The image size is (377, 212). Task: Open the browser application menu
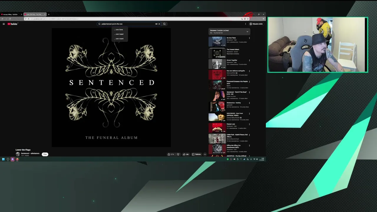click(263, 19)
